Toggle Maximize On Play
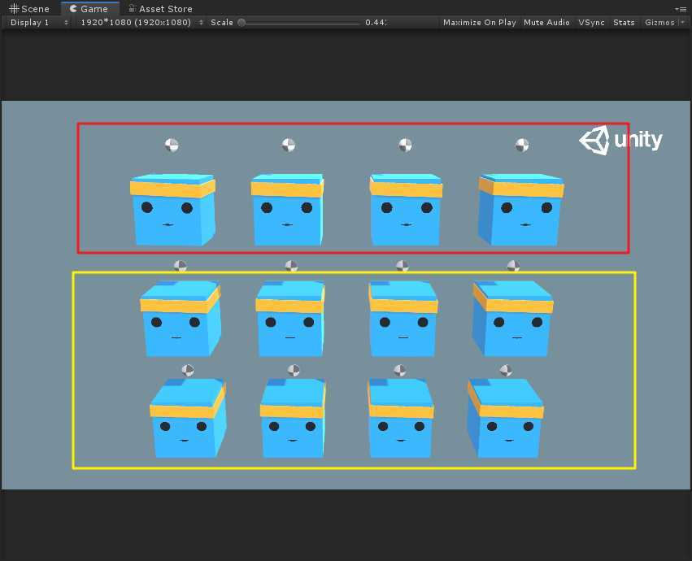Viewport: 692px width, 561px height. pos(479,23)
